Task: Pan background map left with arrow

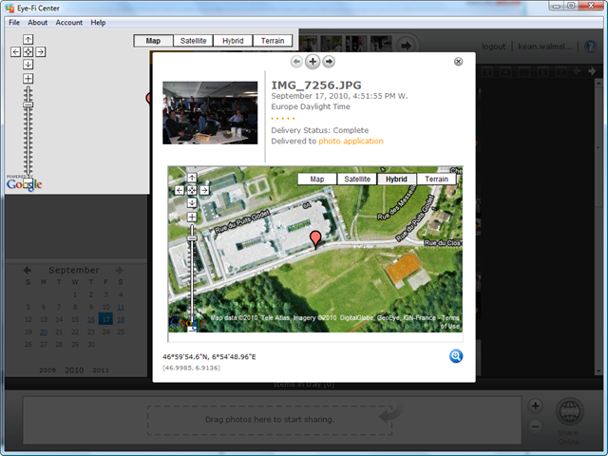Action: pos(15,51)
